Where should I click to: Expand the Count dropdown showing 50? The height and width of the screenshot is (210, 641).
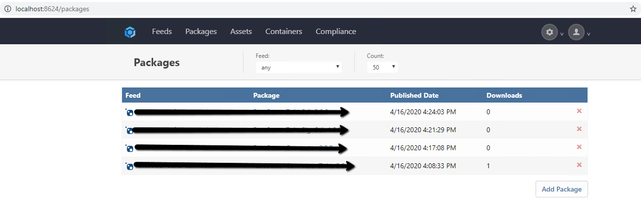(382, 67)
